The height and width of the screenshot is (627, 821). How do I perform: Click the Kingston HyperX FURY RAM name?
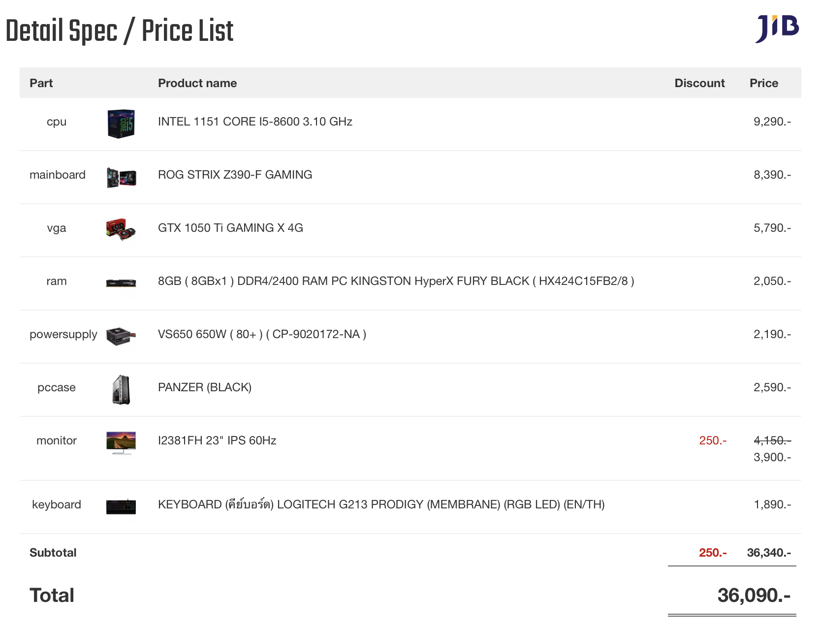click(396, 281)
